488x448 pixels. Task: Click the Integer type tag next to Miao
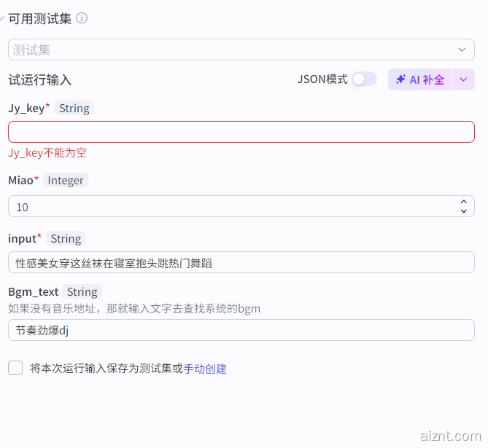[x=66, y=181]
